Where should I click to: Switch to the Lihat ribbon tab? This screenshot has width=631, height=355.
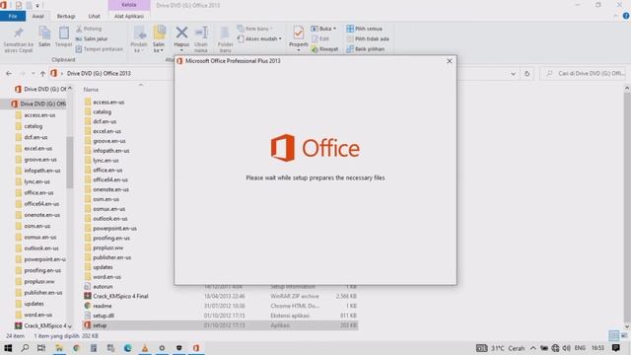tap(95, 16)
